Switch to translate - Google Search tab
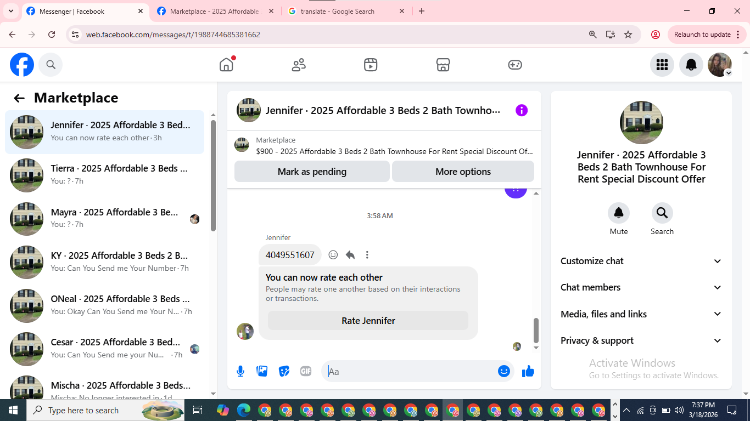Image resolution: width=750 pixels, height=421 pixels. click(x=345, y=11)
